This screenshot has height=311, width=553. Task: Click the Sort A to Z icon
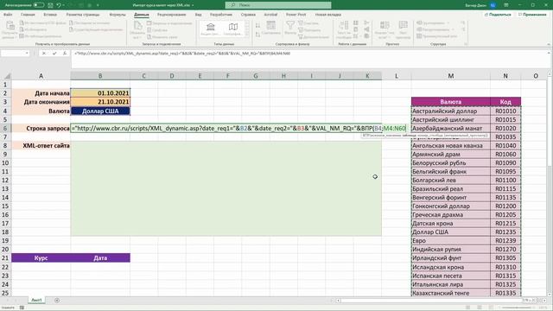pos(257,25)
